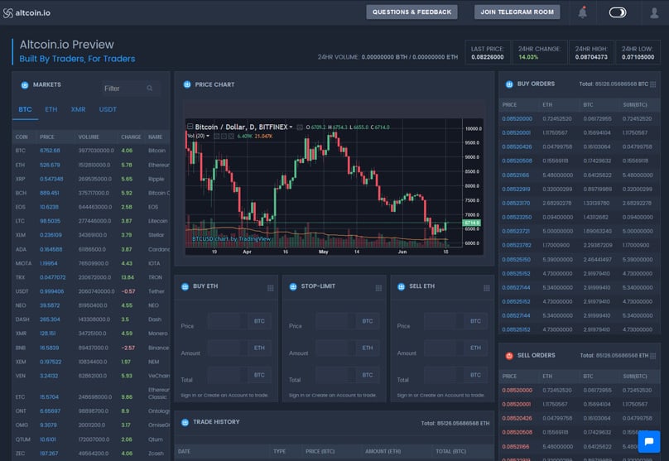
Task: Click the Markets panel round icon
Action: (25, 85)
